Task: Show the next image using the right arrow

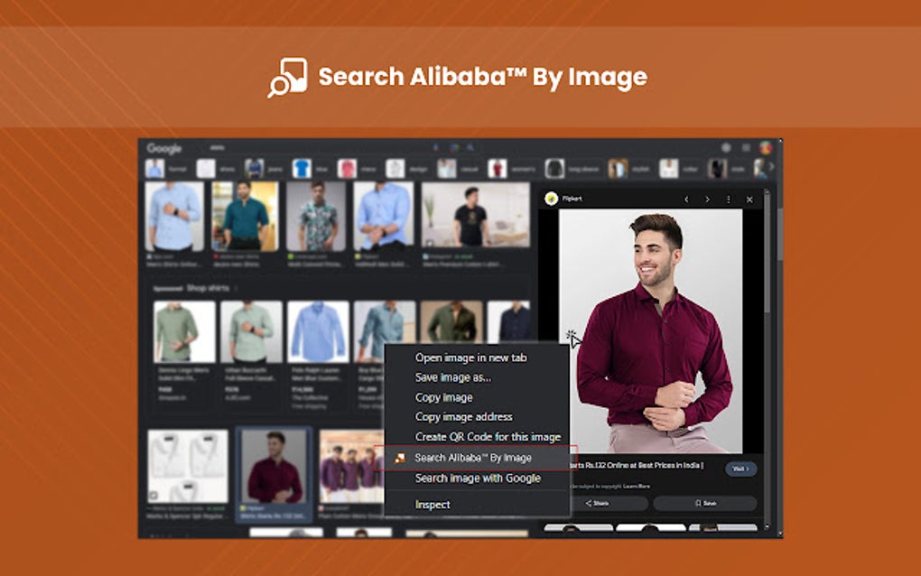Action: click(707, 200)
